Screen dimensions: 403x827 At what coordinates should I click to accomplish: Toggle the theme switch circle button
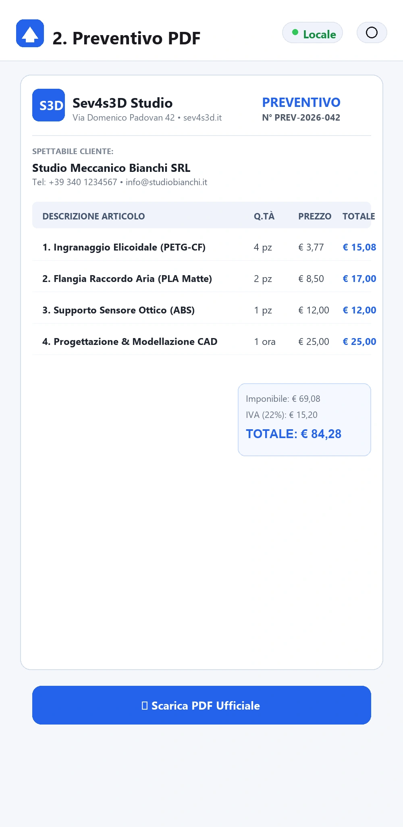click(x=372, y=33)
